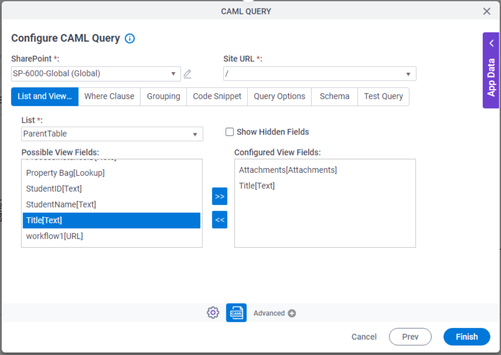The height and width of the screenshot is (355, 501).
Task: Go to the Code Snippet tab
Action: [x=217, y=96]
